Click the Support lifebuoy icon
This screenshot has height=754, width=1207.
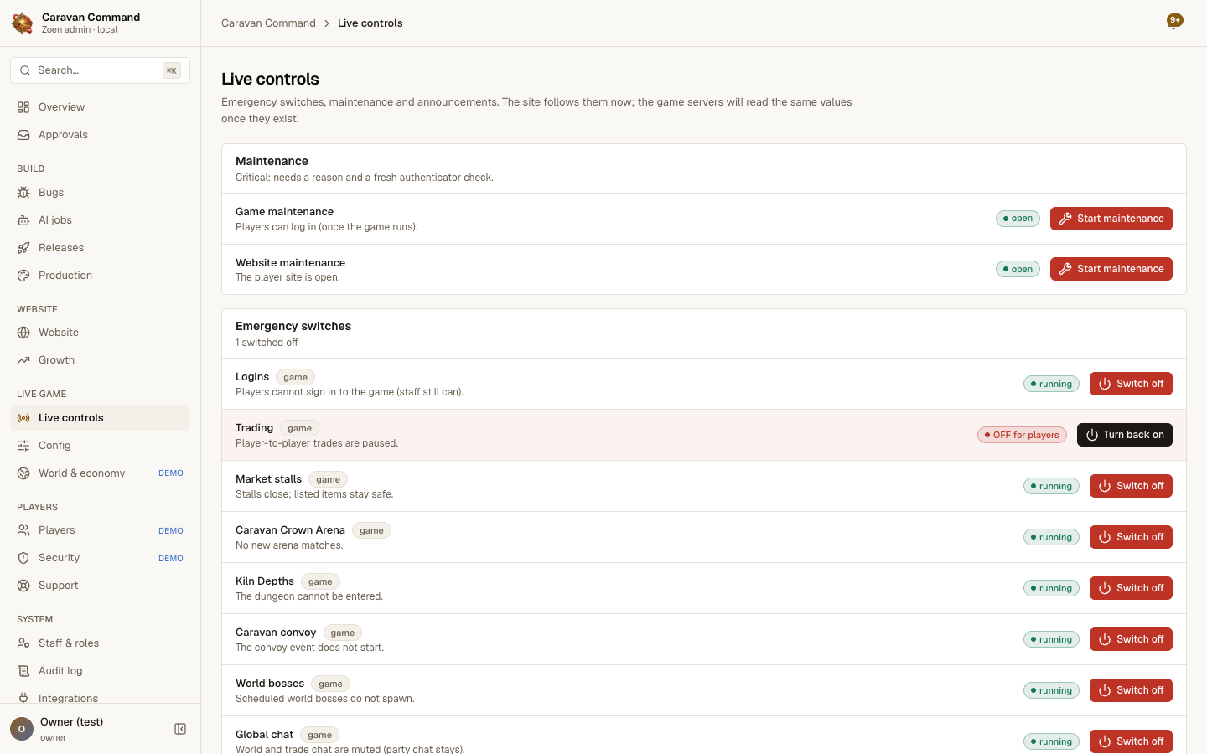pos(23,586)
